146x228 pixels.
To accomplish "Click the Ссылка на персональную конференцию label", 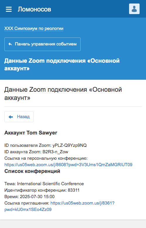I will click(x=46, y=158).
